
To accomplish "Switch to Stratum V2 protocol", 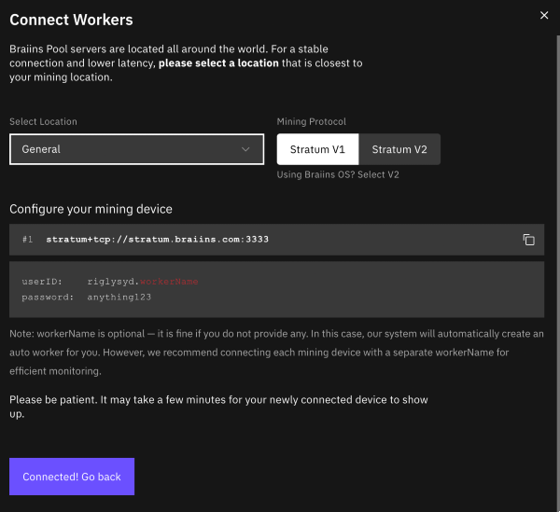I will coord(399,149).
